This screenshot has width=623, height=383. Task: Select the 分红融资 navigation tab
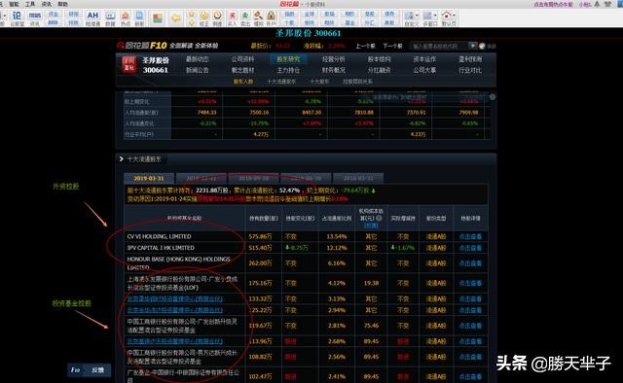pos(379,70)
